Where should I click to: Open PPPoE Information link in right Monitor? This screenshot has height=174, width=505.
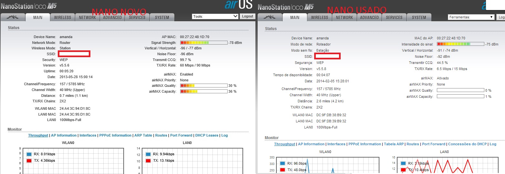point(365,144)
